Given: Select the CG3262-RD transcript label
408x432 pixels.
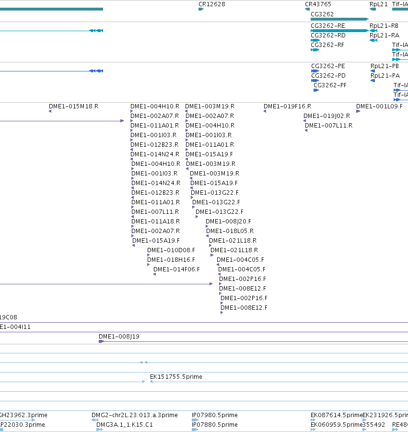Looking at the screenshot, I should [x=328, y=35].
